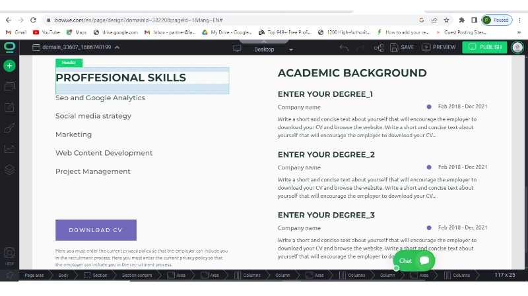Select the Body breadcrumb item
528x296 pixels.
63,275
